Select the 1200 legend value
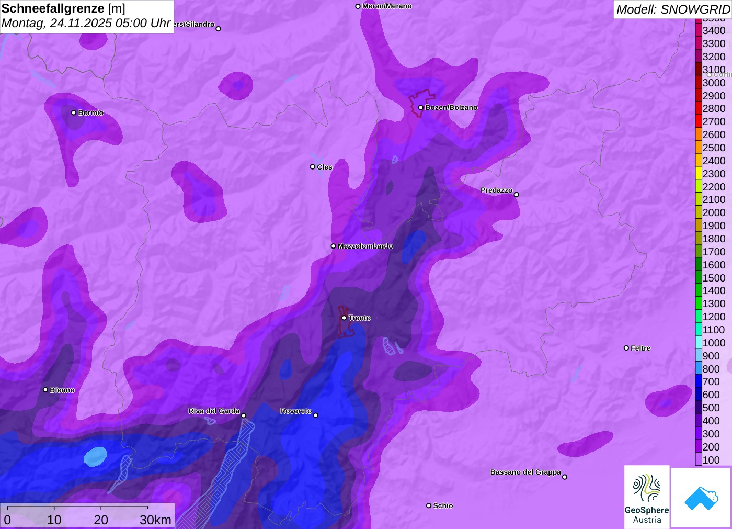The width and height of the screenshot is (732, 529). pyautogui.click(x=714, y=317)
